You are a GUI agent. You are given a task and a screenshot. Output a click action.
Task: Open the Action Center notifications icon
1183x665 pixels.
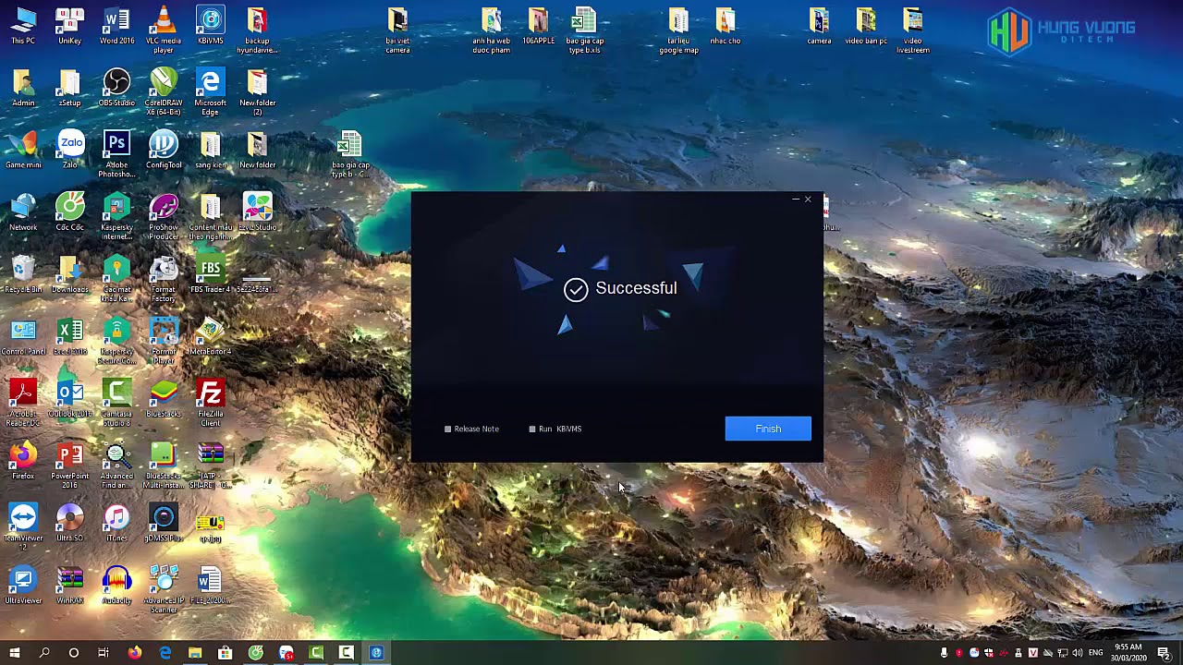click(x=1164, y=653)
